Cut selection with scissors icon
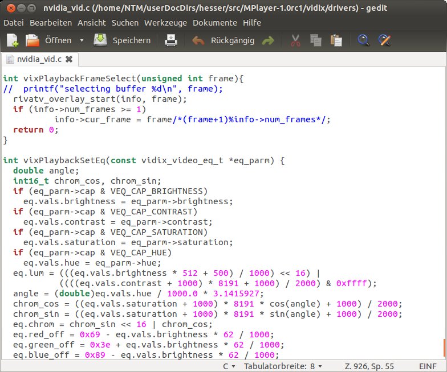Viewport: 447px width, 372px height. pos(295,40)
